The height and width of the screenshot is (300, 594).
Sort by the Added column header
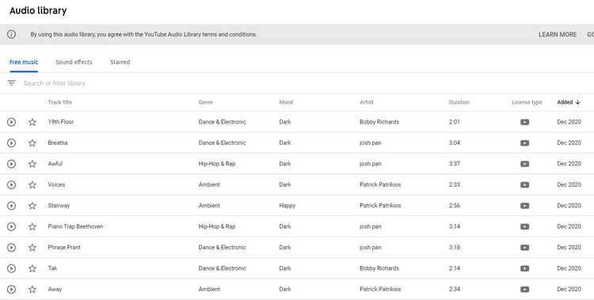click(x=569, y=102)
